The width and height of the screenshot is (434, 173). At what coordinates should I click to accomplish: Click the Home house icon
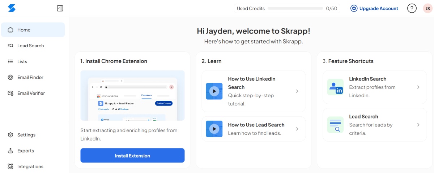[10, 30]
